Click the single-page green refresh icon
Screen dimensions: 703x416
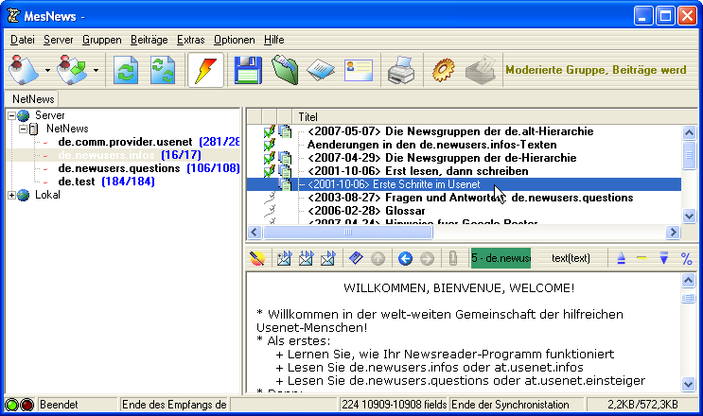[x=125, y=69]
